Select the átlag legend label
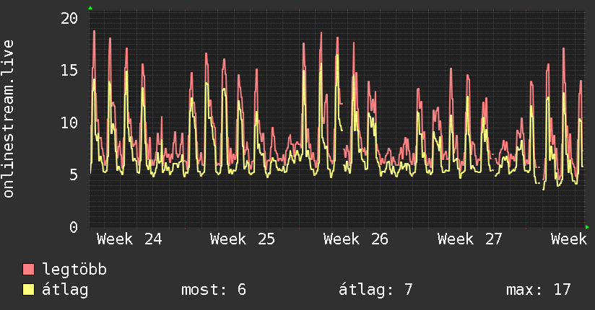 click(65, 290)
